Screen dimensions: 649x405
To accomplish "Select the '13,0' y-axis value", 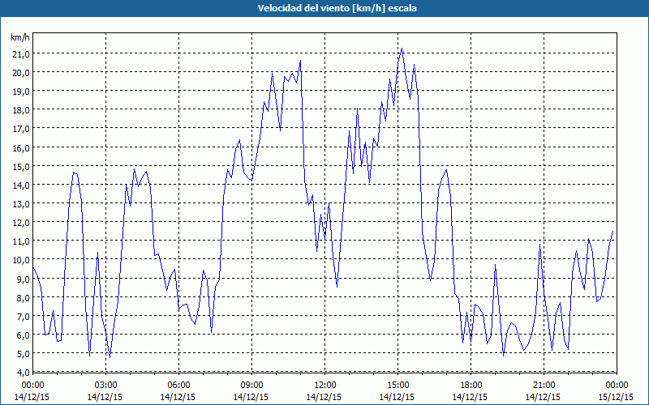I will point(20,204).
